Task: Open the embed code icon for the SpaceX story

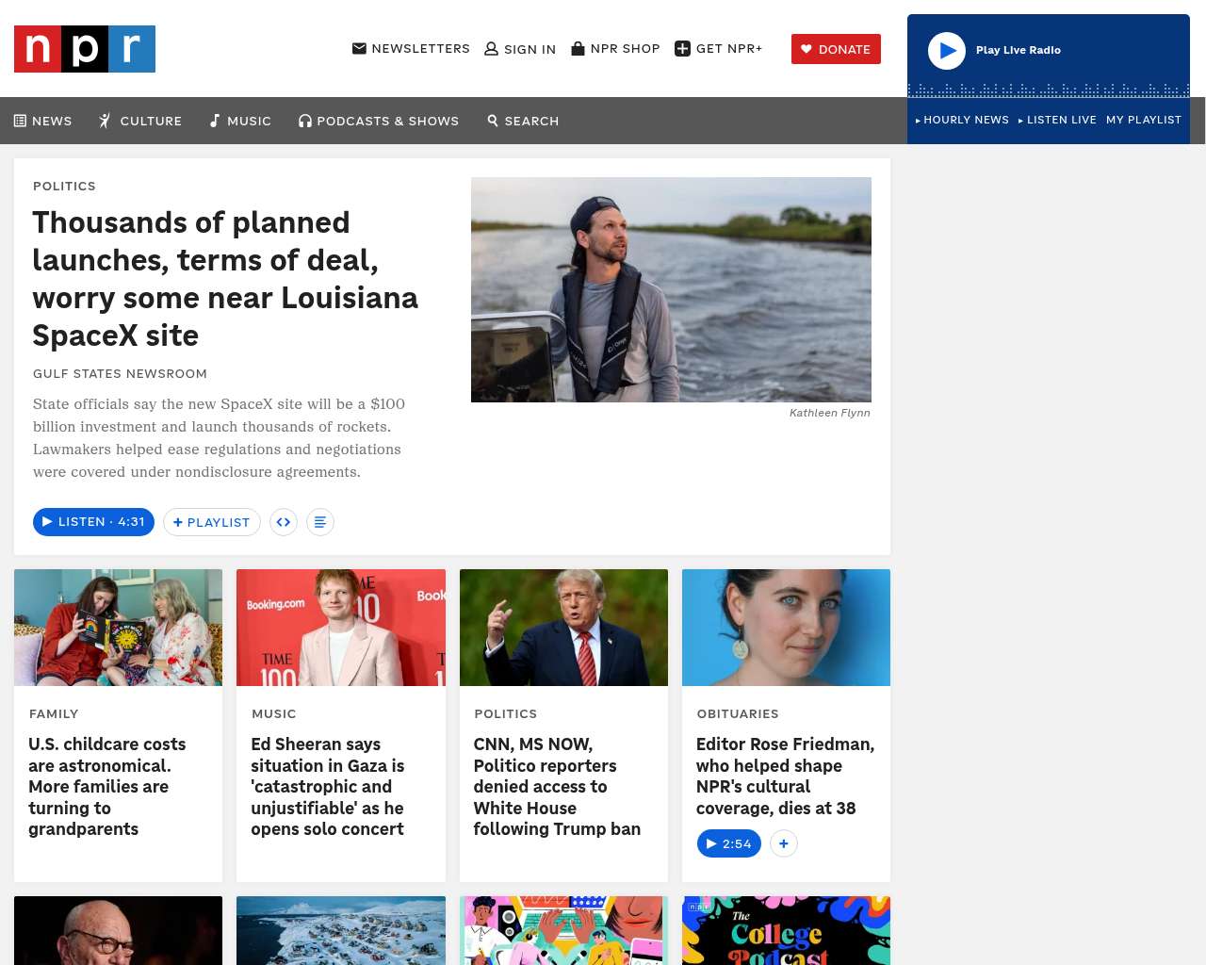Action: 284,522
